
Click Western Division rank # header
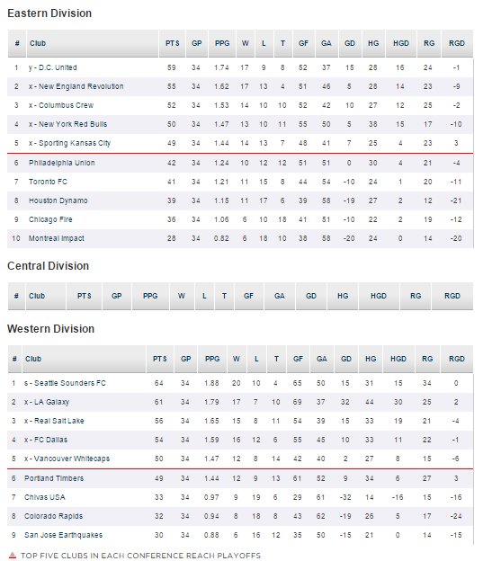click(x=14, y=359)
